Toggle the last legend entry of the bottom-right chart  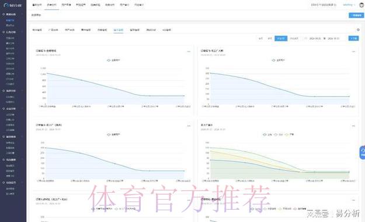pyautogui.click(x=300, y=209)
